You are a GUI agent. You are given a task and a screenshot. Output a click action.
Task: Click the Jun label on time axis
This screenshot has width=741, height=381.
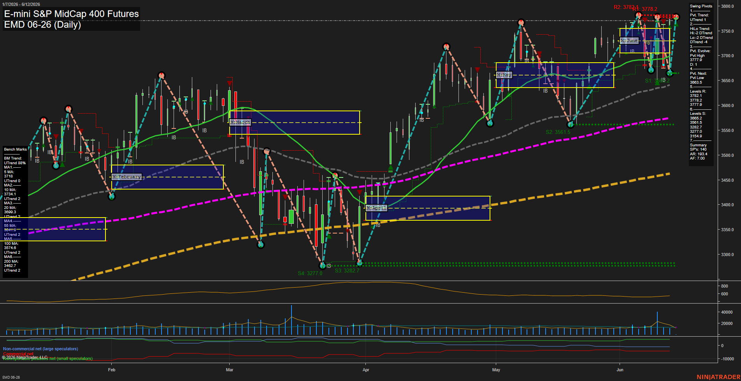pos(620,370)
